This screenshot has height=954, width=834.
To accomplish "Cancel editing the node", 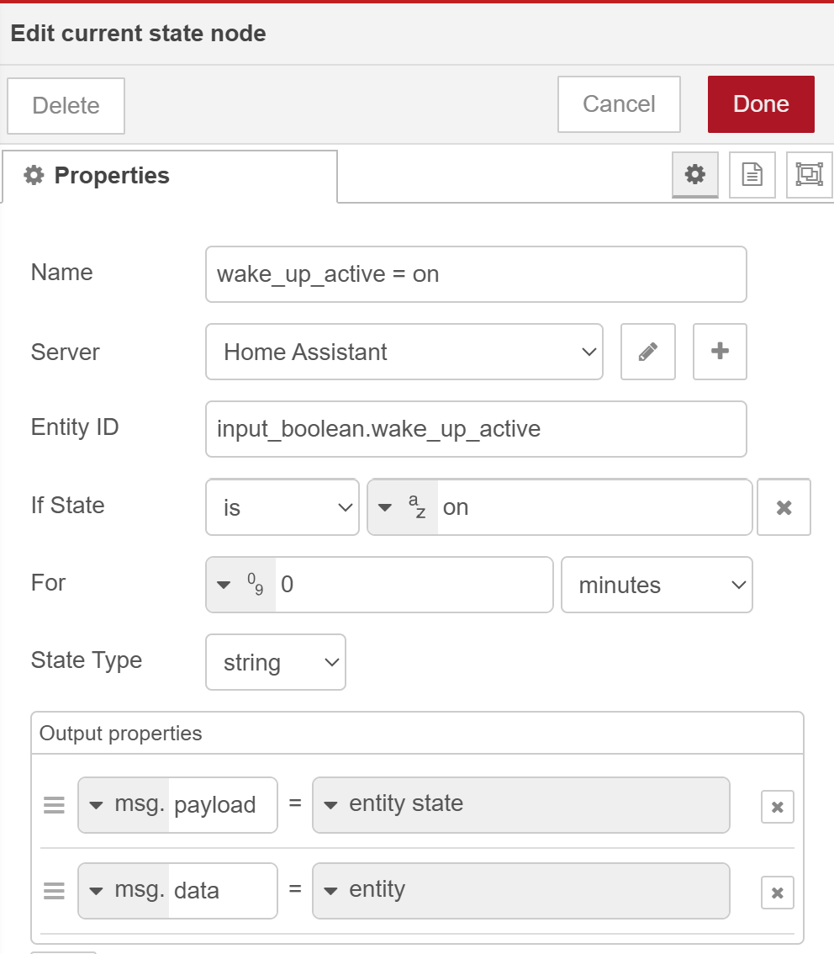I will (x=619, y=104).
